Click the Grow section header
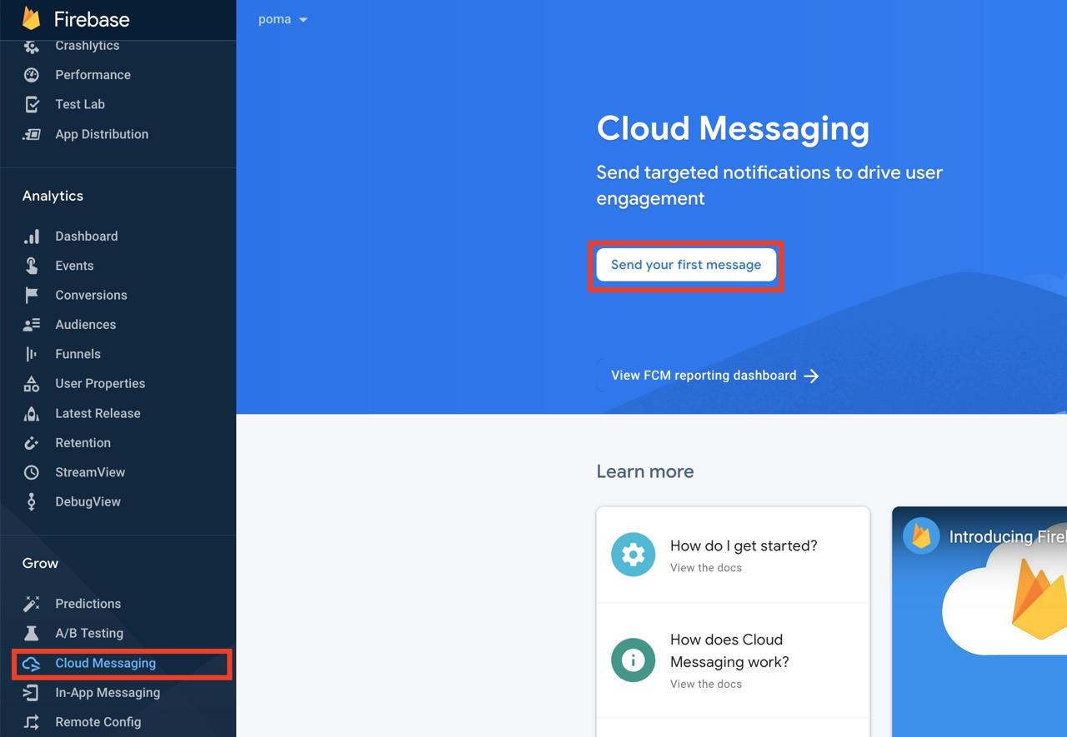This screenshot has height=737, width=1067. [x=40, y=564]
